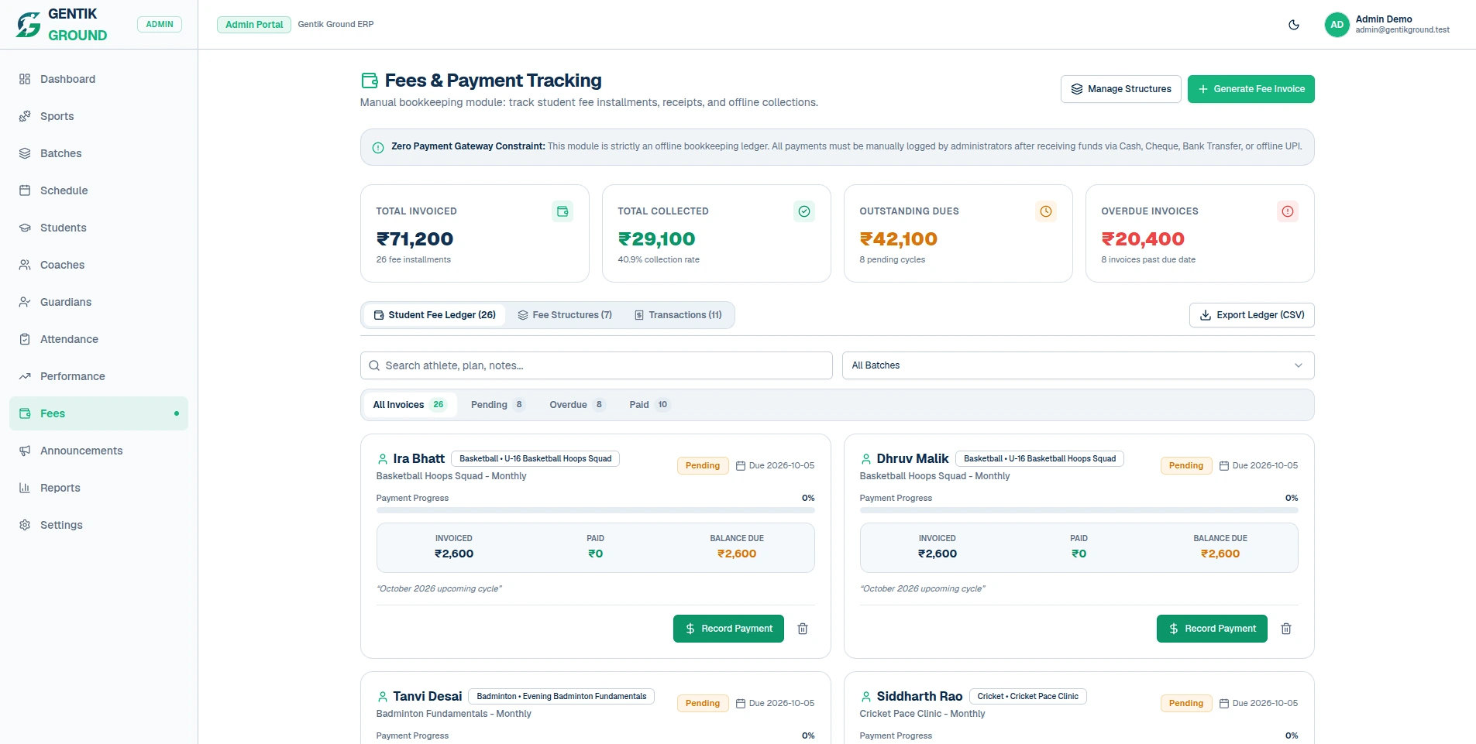The height and width of the screenshot is (744, 1476).
Task: Click the Total Collected checkmark icon
Action: (804, 211)
